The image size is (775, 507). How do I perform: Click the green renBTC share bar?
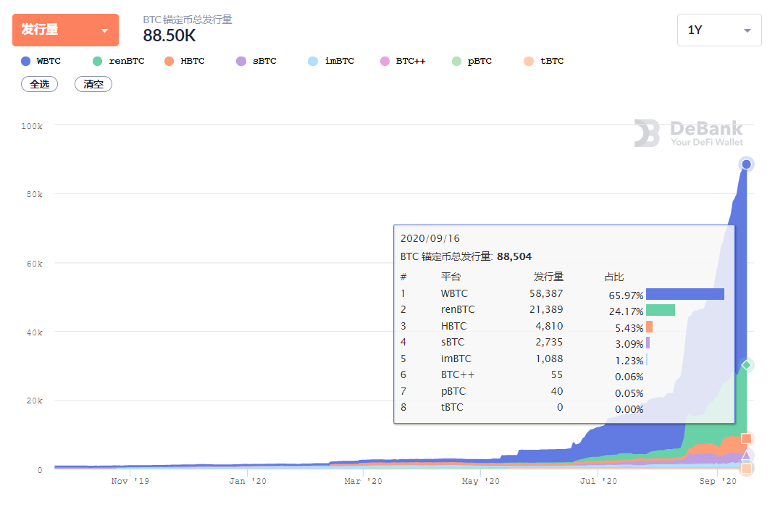coord(661,310)
